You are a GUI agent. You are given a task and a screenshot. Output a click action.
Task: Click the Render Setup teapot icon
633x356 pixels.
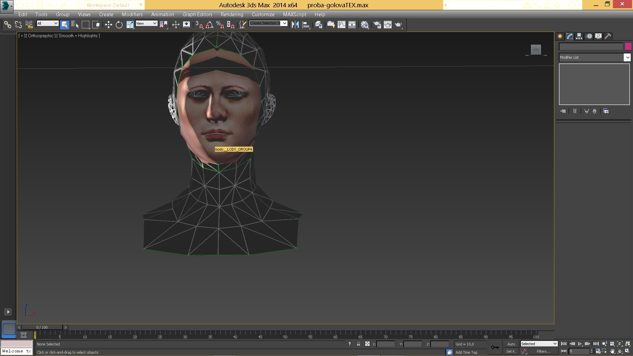[x=377, y=25]
